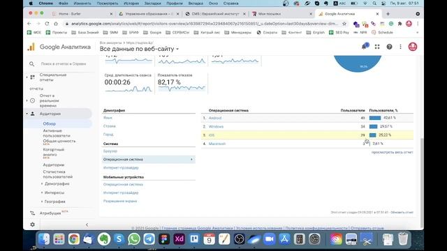Collapse the Аудитория sidebar section

[27, 114]
